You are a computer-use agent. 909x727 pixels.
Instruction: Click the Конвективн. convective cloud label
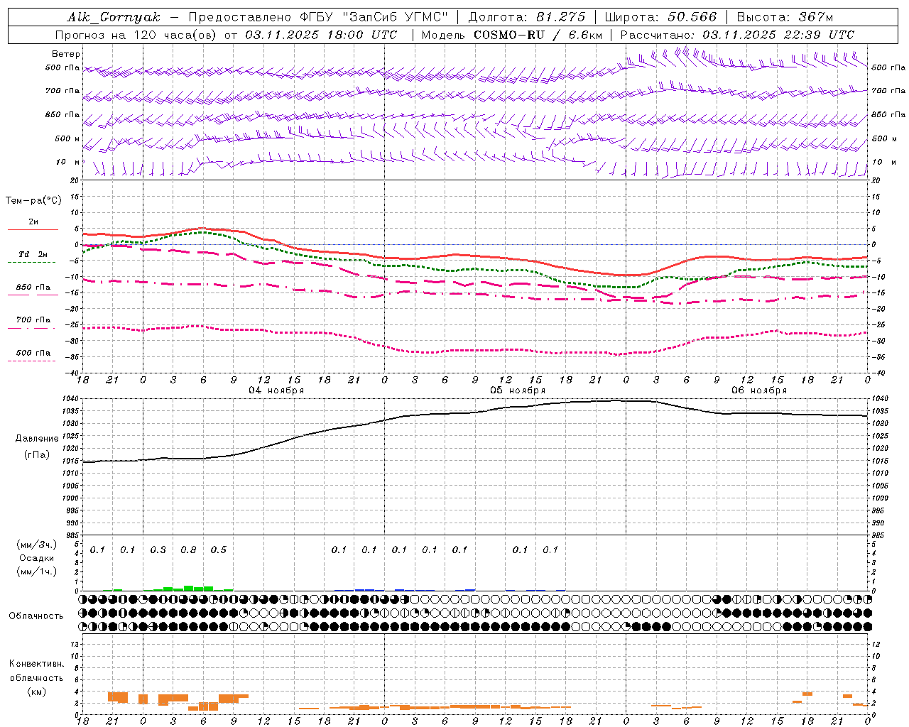[36, 664]
